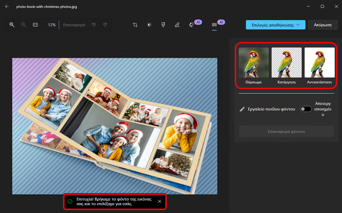The image size is (342, 213).
Task: Open the filter tool icon
Action: (163, 25)
